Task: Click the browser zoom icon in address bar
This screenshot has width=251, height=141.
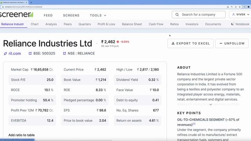Action: click(x=232, y=7)
